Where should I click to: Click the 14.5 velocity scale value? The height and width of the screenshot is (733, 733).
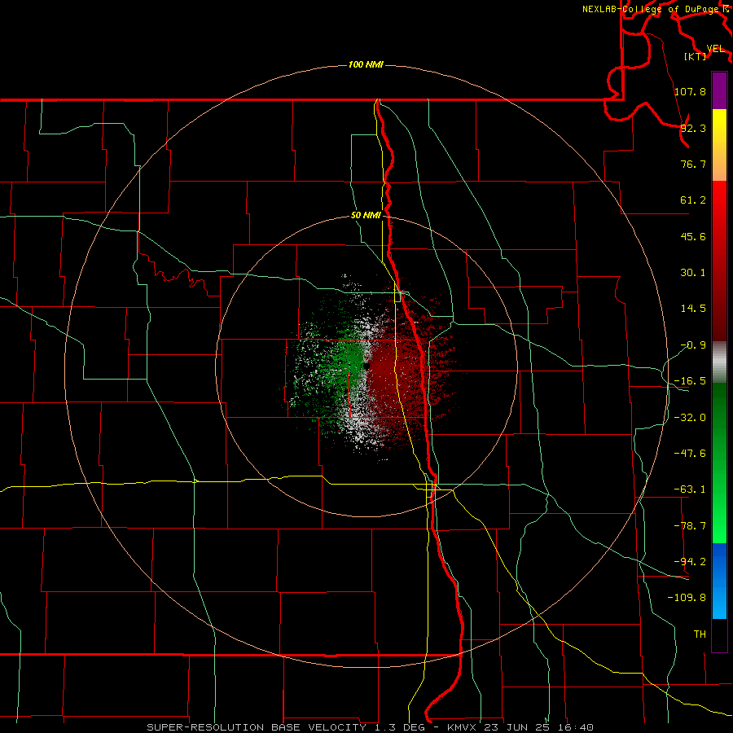[x=693, y=309]
